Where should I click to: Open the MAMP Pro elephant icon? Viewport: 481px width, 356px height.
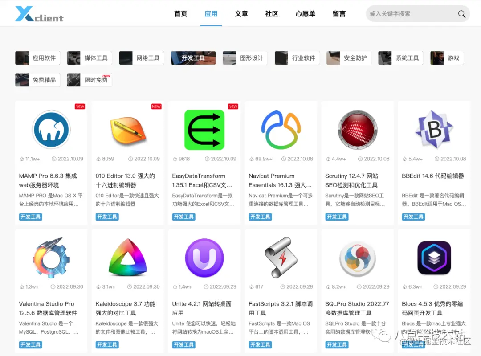click(51, 130)
